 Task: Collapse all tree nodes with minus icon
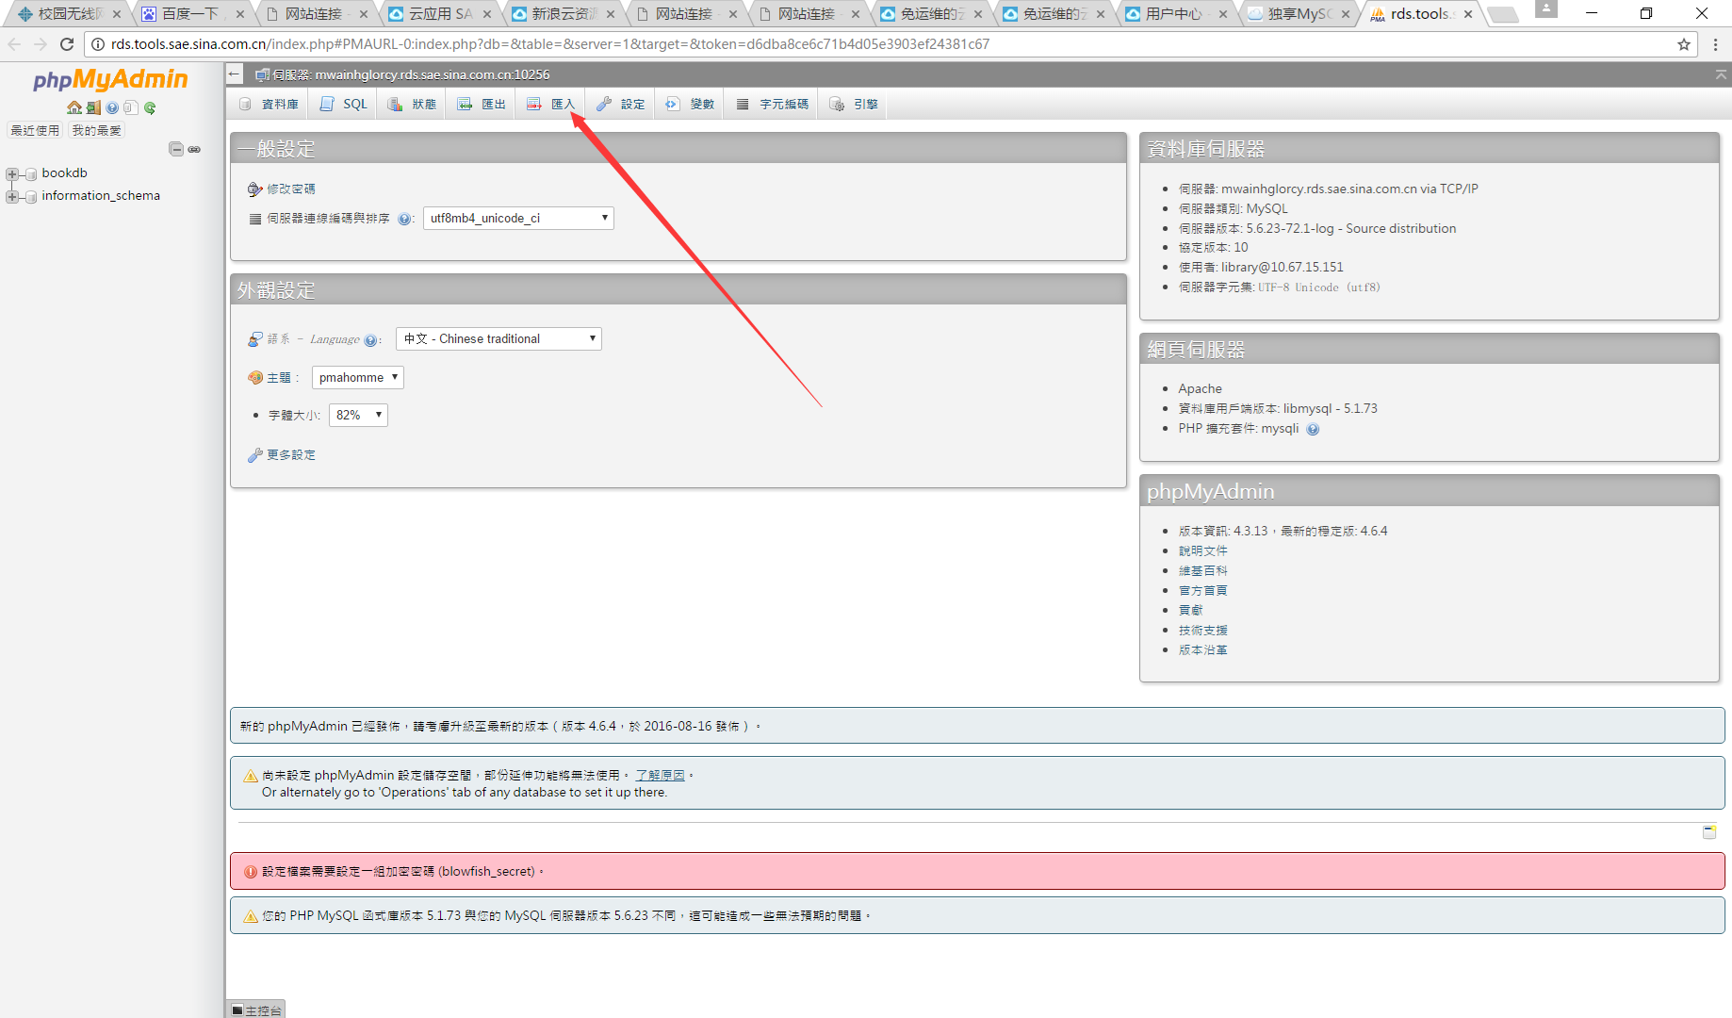175,149
